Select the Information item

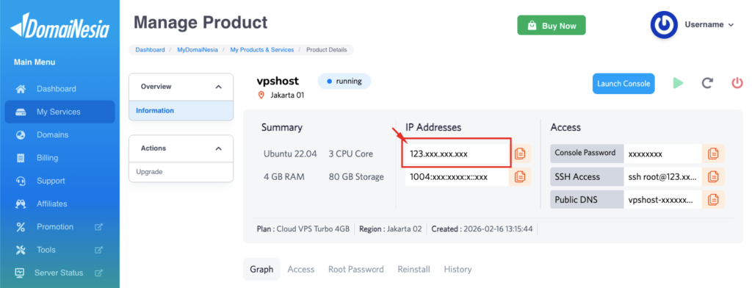coord(181,110)
